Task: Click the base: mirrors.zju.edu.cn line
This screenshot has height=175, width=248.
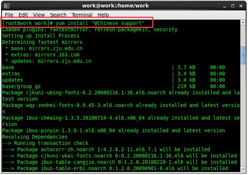Action: [x=44, y=49]
